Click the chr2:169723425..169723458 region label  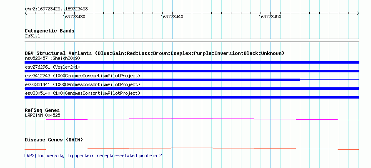[56, 9]
